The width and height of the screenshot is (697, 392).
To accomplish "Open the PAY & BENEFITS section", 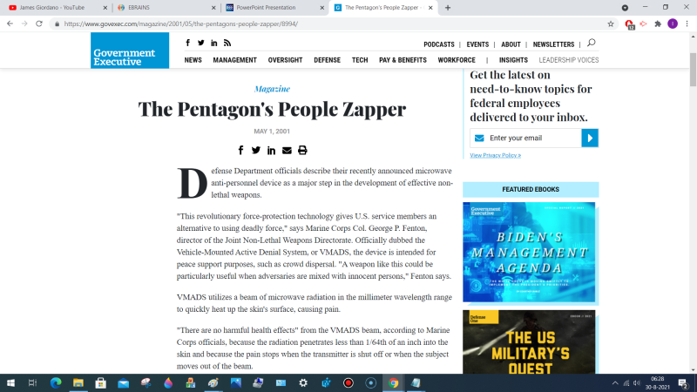I will click(403, 60).
